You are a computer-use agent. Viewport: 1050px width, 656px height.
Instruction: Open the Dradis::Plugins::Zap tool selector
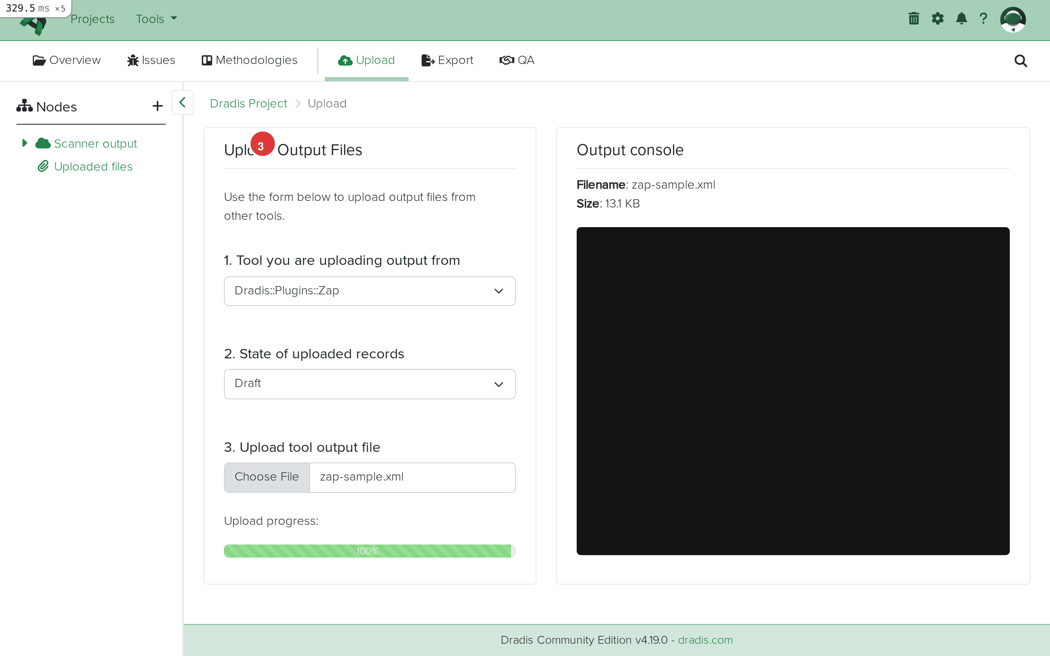[x=369, y=291]
